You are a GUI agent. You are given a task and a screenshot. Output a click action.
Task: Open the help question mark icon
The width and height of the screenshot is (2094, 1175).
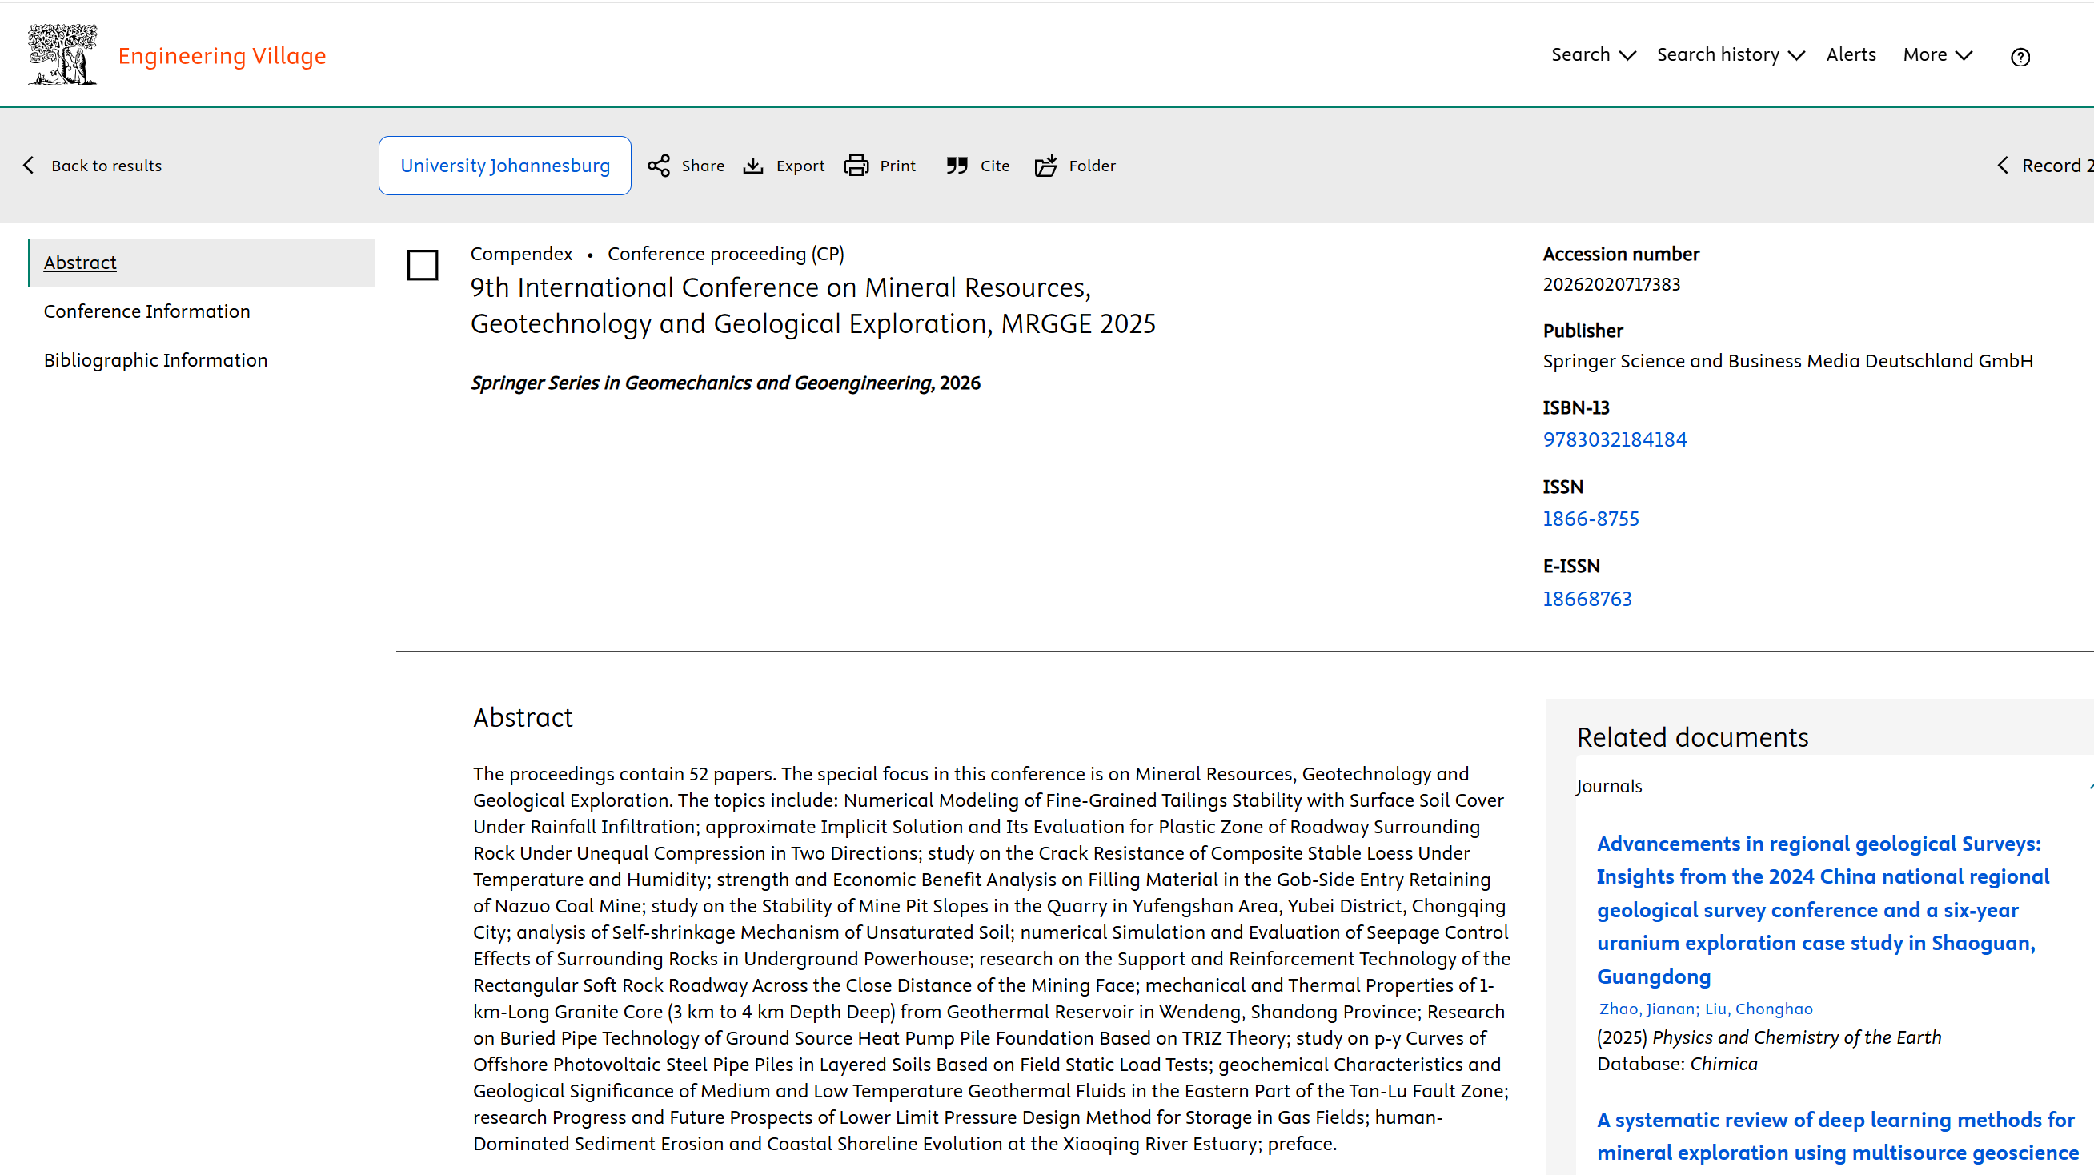point(2020,57)
